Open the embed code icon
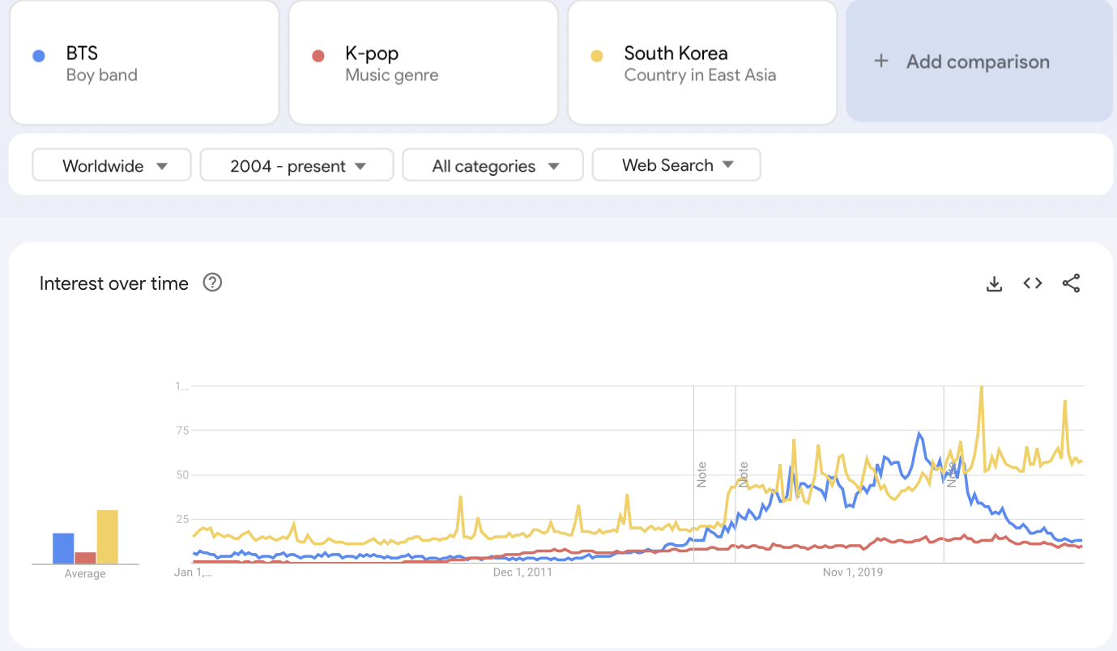 (x=1032, y=283)
